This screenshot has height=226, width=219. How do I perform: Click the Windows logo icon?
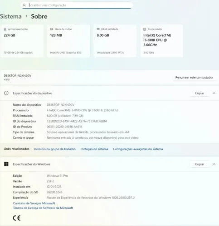tap(6, 164)
